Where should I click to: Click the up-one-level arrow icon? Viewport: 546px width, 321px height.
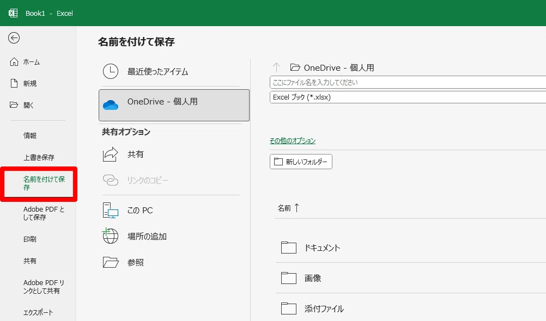pos(276,67)
